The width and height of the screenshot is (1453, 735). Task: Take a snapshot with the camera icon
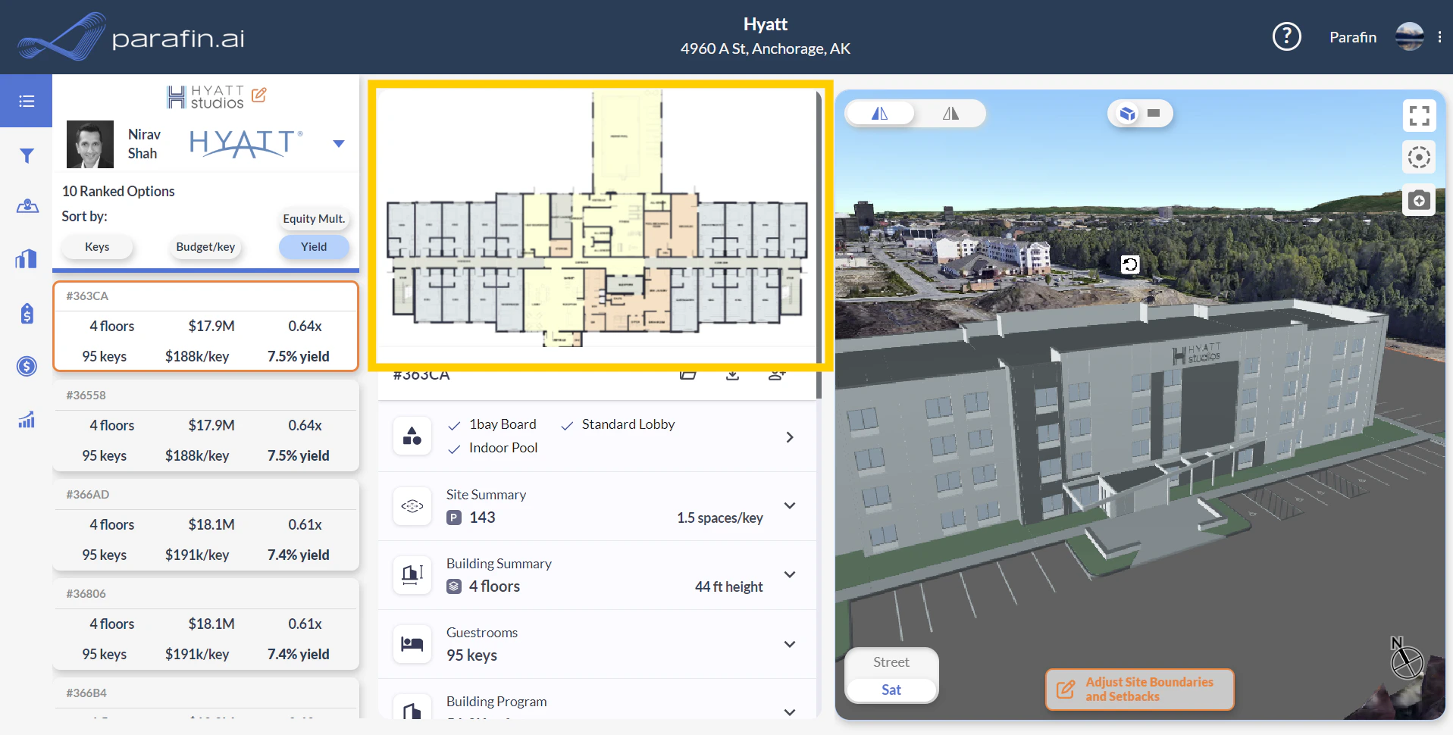[x=1419, y=199]
